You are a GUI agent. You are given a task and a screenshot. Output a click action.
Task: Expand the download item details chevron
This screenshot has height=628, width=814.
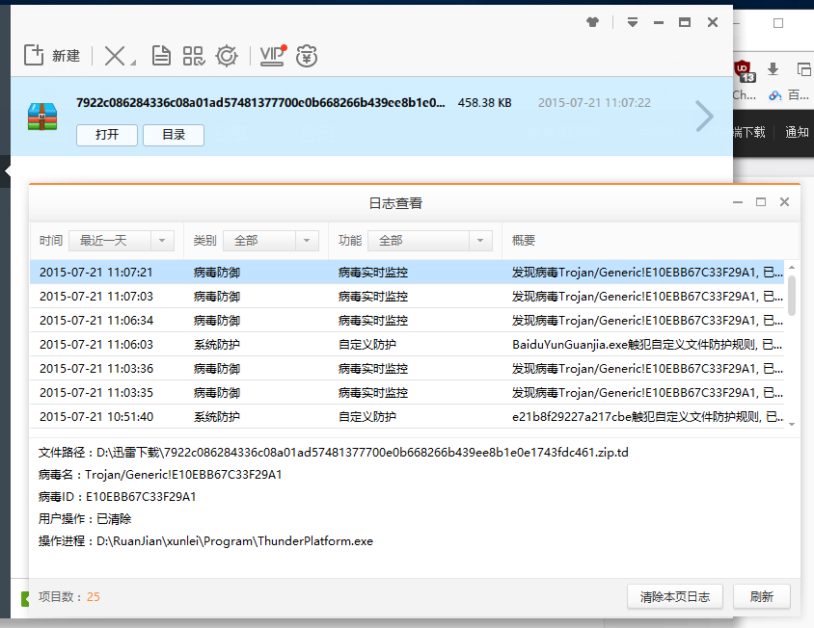click(x=705, y=117)
